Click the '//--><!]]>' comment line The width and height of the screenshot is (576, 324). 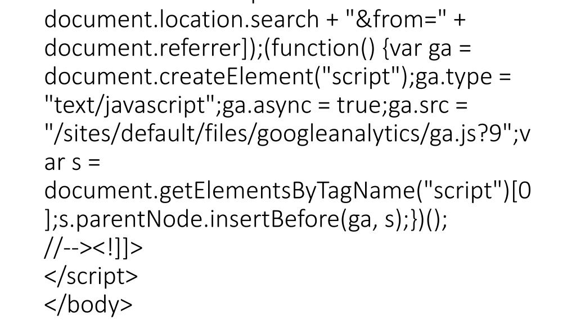click(x=93, y=248)
